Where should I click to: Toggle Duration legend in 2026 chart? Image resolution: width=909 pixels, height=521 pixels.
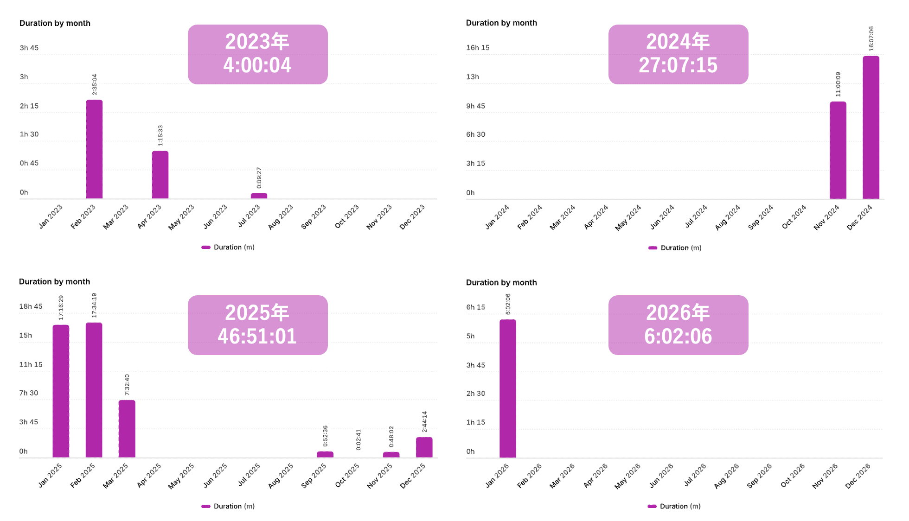(674, 506)
